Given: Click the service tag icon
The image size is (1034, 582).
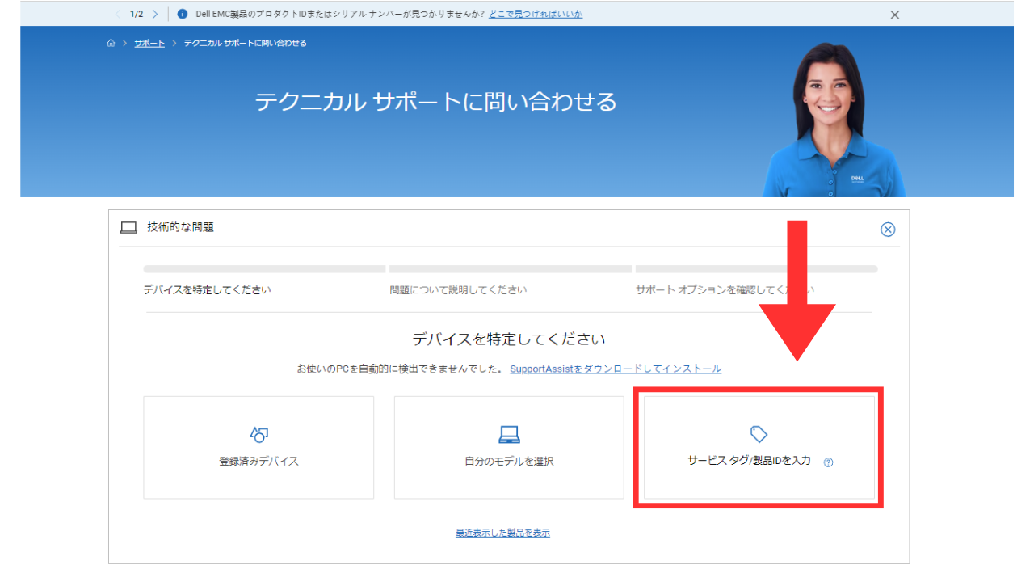Looking at the screenshot, I should 759,434.
